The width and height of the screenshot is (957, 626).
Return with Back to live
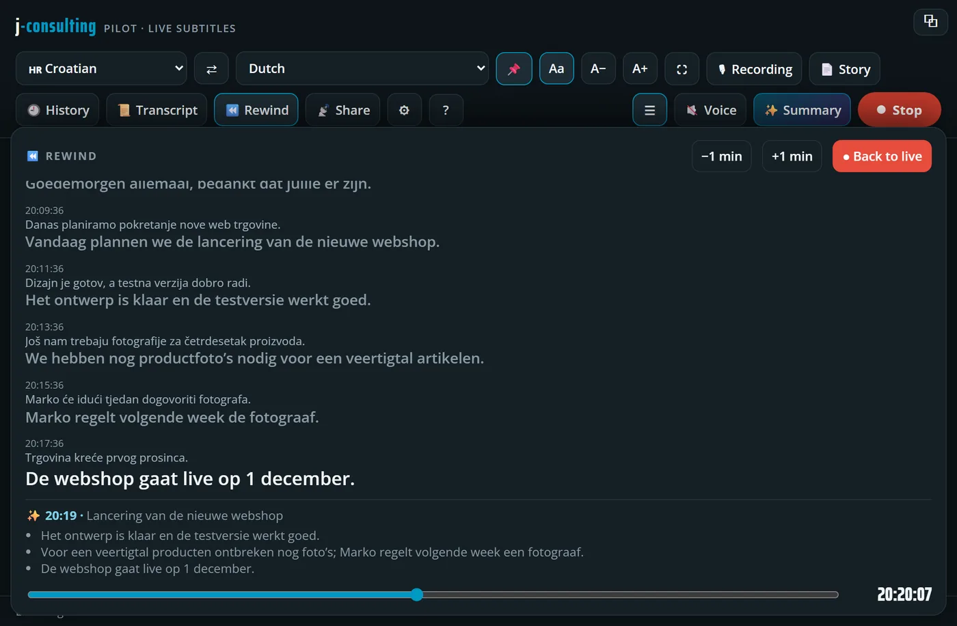click(x=882, y=156)
